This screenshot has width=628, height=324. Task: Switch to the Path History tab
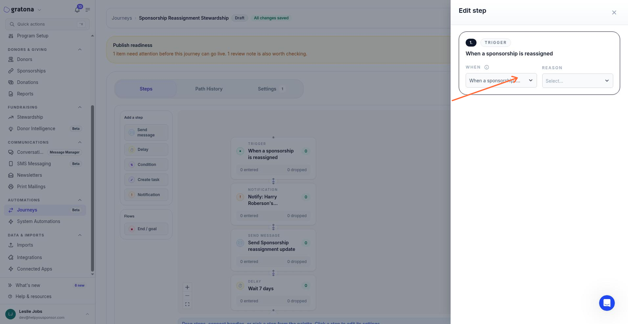coord(209,89)
